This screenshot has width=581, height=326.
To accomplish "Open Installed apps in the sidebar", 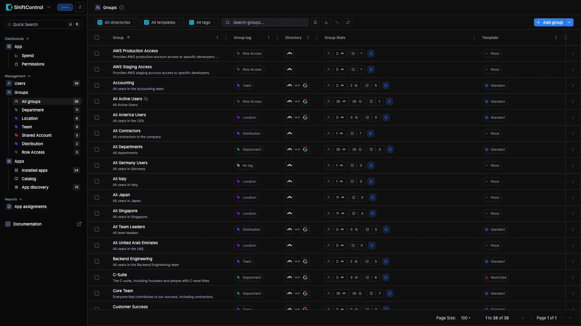I will 34,170.
